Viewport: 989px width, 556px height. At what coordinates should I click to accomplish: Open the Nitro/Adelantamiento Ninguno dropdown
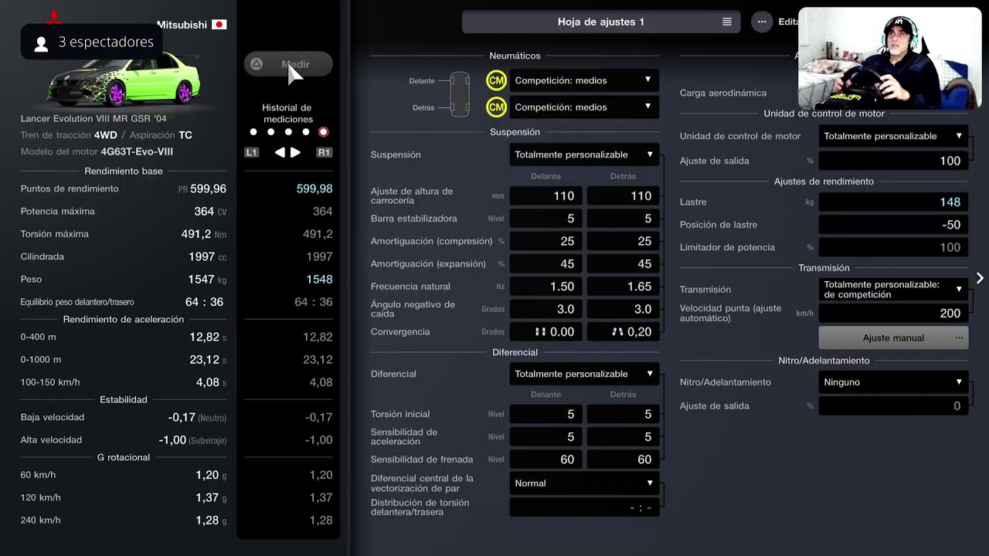click(x=893, y=382)
